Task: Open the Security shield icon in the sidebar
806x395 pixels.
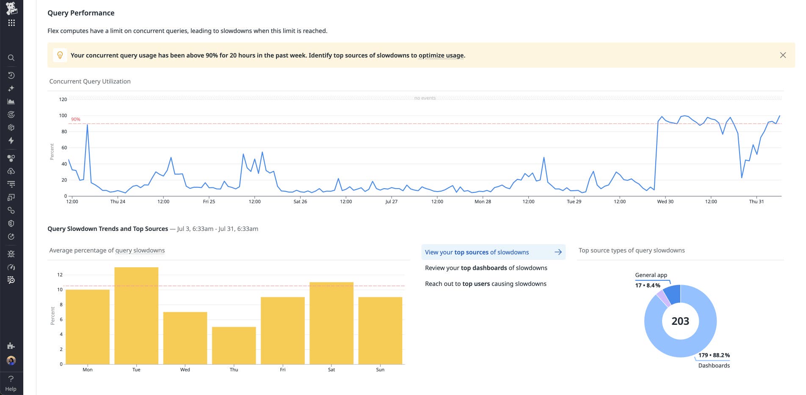Action: tap(11, 223)
